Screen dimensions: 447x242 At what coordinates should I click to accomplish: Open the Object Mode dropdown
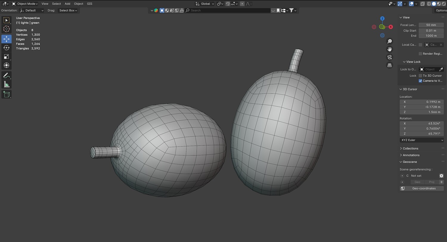tap(25, 4)
